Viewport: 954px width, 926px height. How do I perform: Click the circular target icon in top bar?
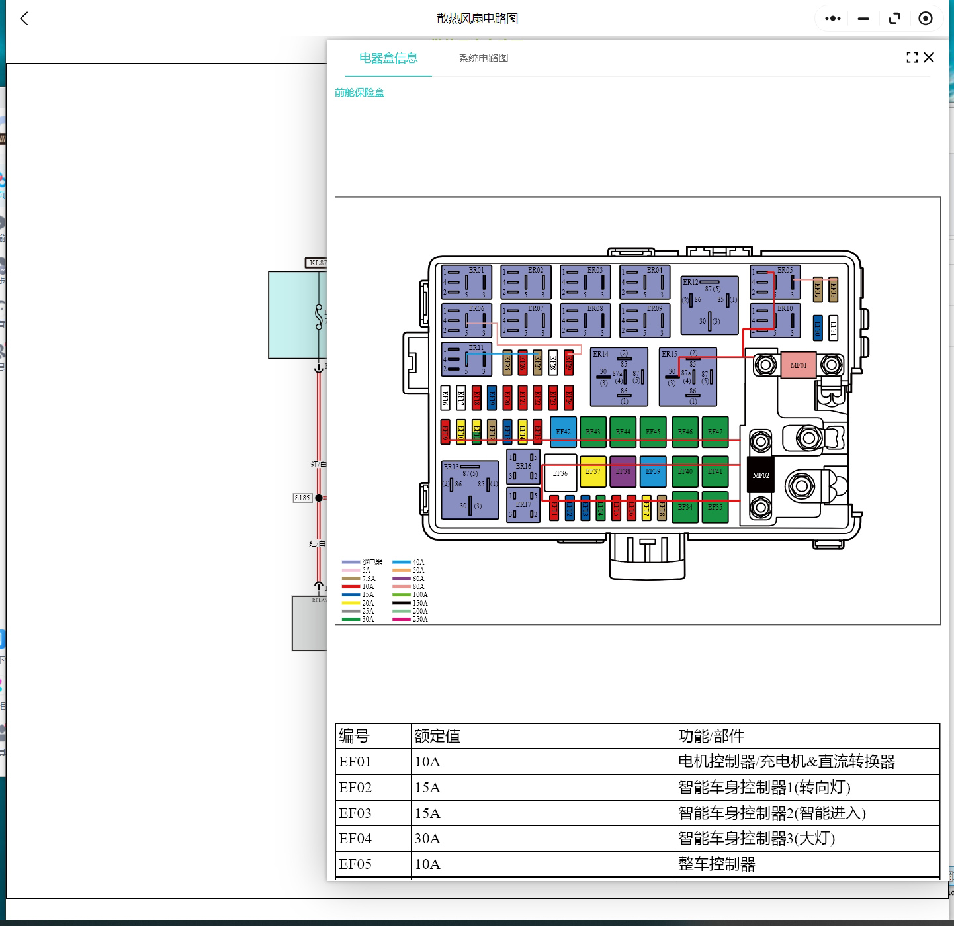pyautogui.click(x=926, y=19)
